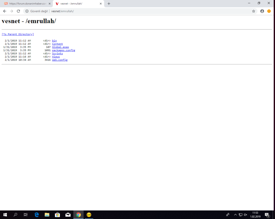The image size is (275, 219).
Task: Click the browser forward arrow
Action: tap(12, 11)
